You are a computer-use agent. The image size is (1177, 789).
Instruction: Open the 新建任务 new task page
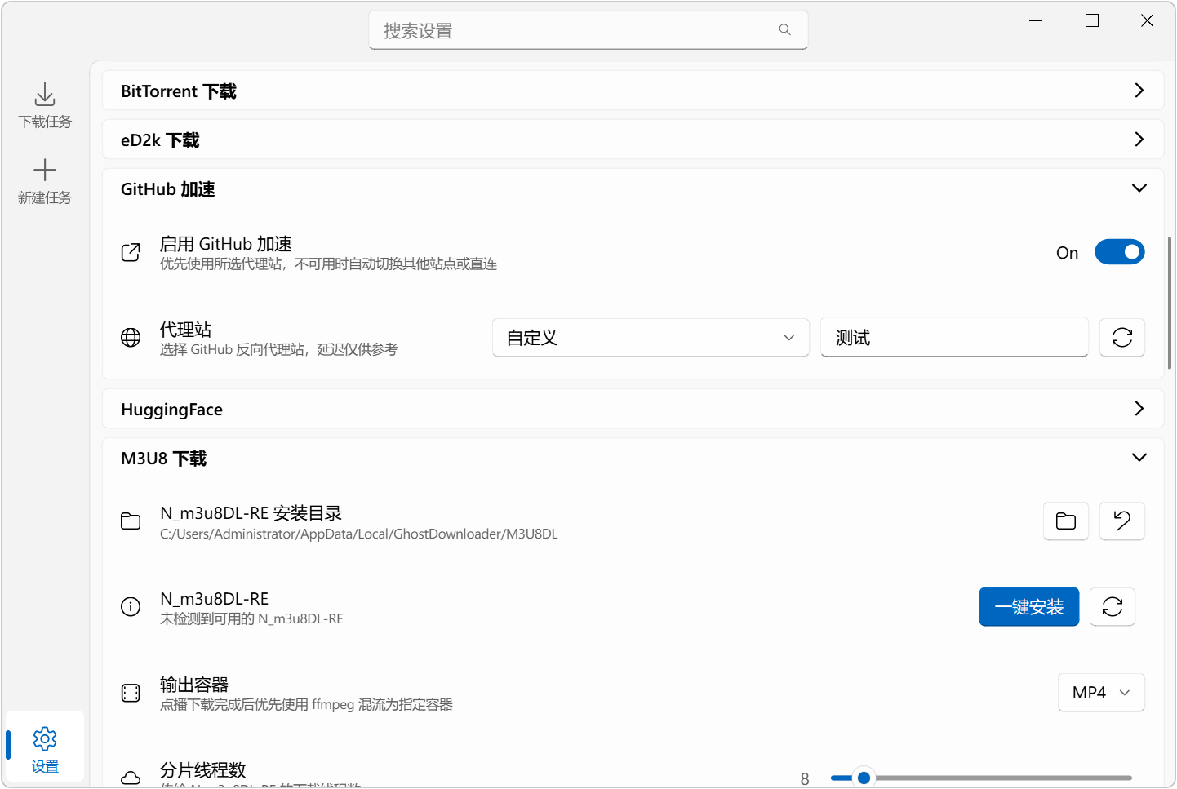click(45, 181)
